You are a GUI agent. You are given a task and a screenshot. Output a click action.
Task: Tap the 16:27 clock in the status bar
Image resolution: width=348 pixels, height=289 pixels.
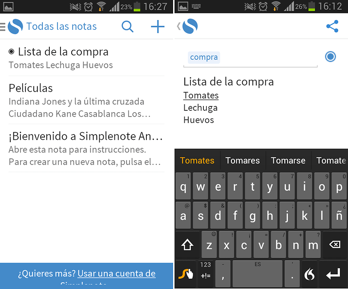tap(155, 6)
